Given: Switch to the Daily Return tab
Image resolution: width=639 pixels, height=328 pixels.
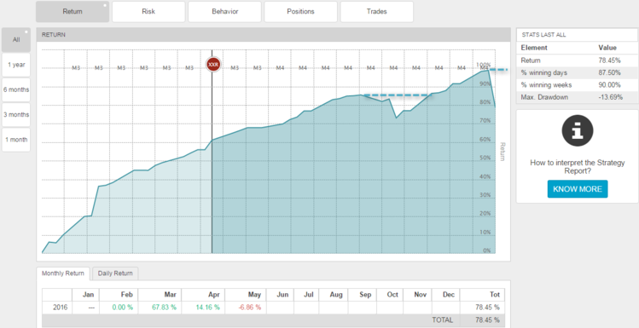Looking at the screenshot, I should (x=115, y=273).
